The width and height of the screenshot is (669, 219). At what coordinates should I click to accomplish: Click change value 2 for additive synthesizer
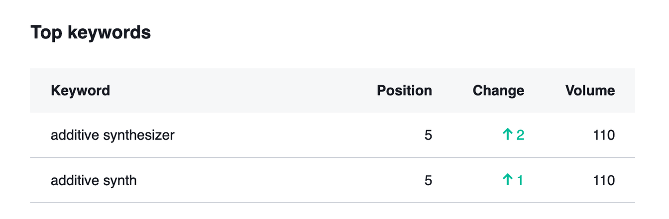[x=520, y=135]
